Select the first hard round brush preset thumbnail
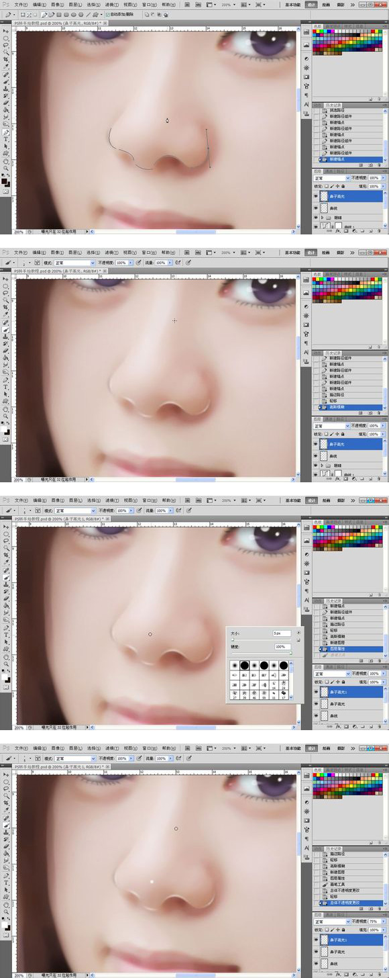 click(x=245, y=665)
